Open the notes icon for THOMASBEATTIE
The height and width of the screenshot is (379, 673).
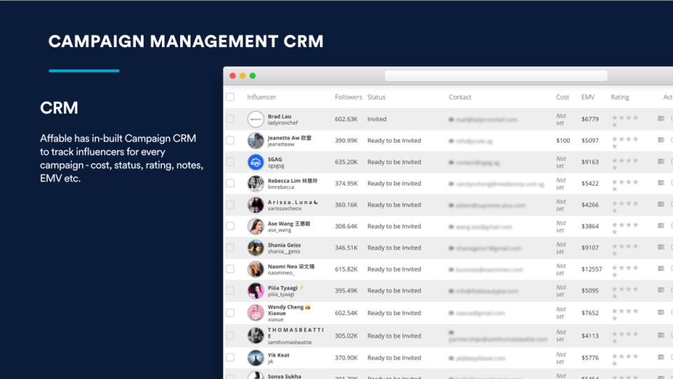click(x=661, y=335)
